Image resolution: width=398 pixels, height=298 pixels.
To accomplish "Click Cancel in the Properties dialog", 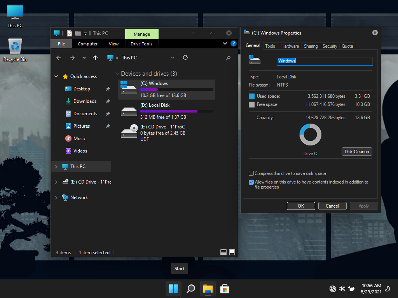I will click(x=332, y=206).
